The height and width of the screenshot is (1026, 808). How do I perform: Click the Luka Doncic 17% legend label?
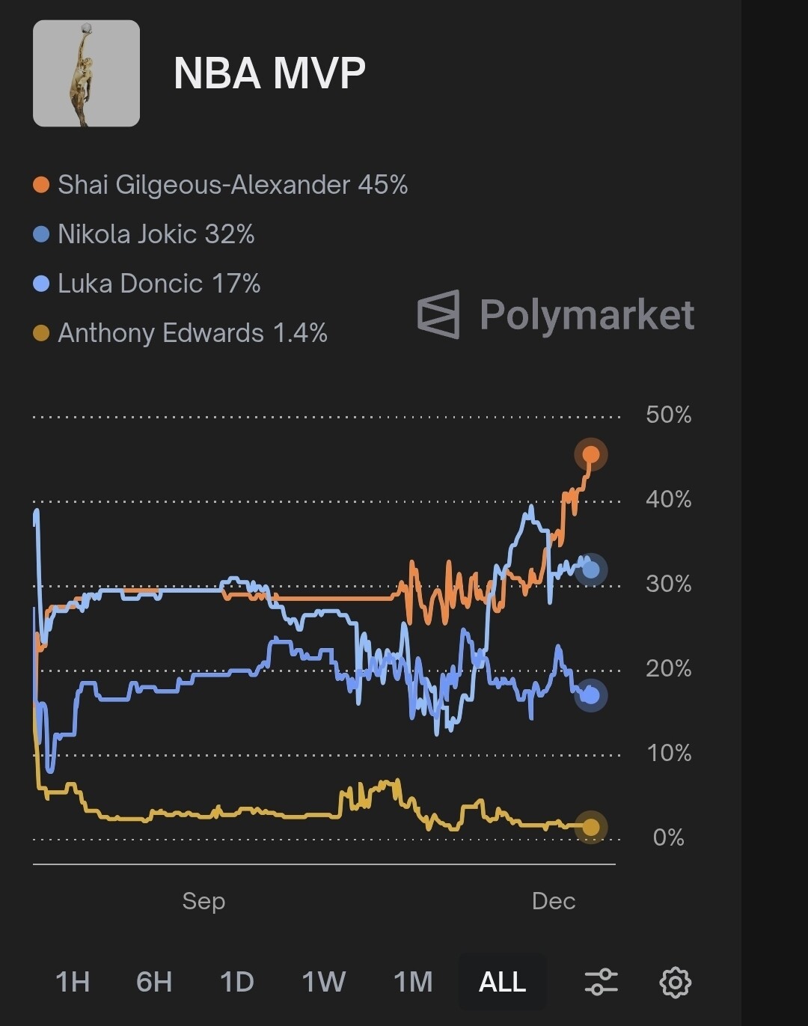[x=159, y=284]
